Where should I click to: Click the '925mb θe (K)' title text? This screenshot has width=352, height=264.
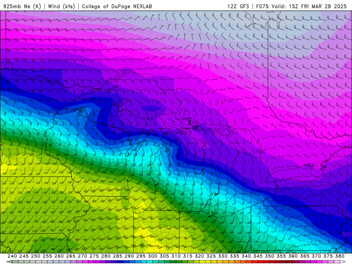tap(22, 6)
